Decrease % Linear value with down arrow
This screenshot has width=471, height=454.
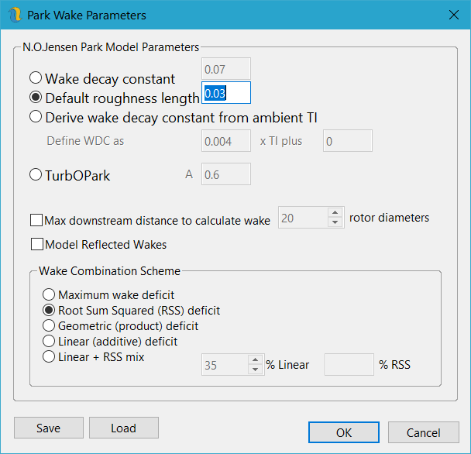(256, 370)
